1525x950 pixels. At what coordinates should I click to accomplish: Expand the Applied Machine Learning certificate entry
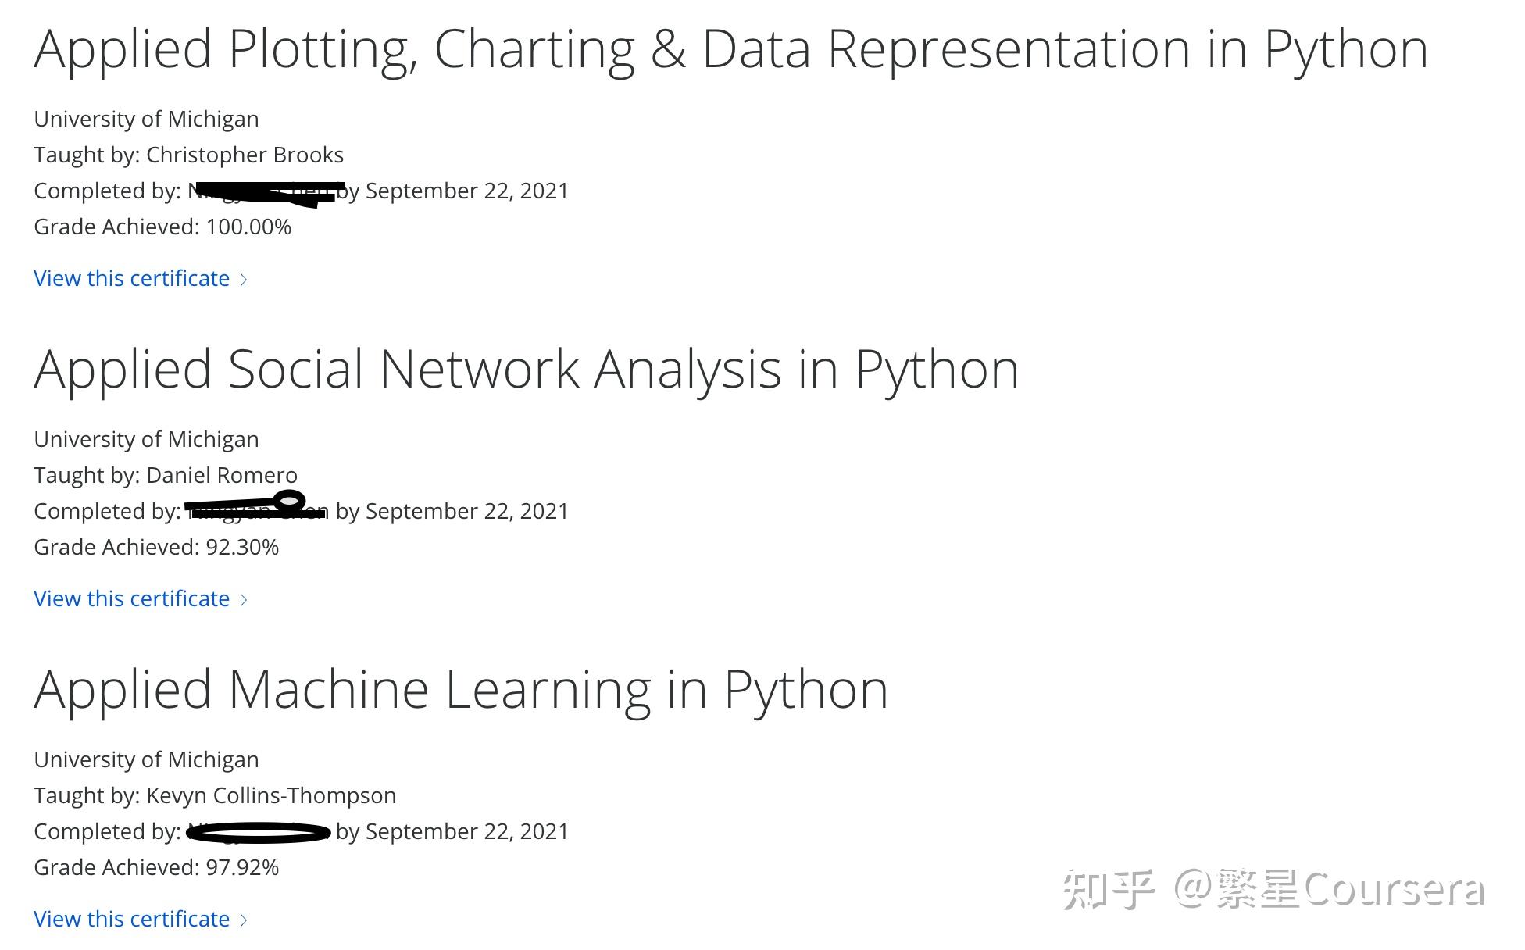131,919
